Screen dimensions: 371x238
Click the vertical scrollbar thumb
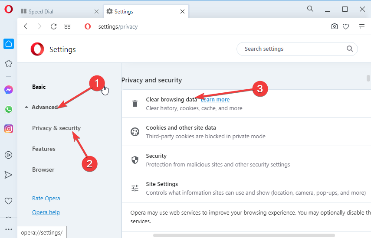[368, 78]
